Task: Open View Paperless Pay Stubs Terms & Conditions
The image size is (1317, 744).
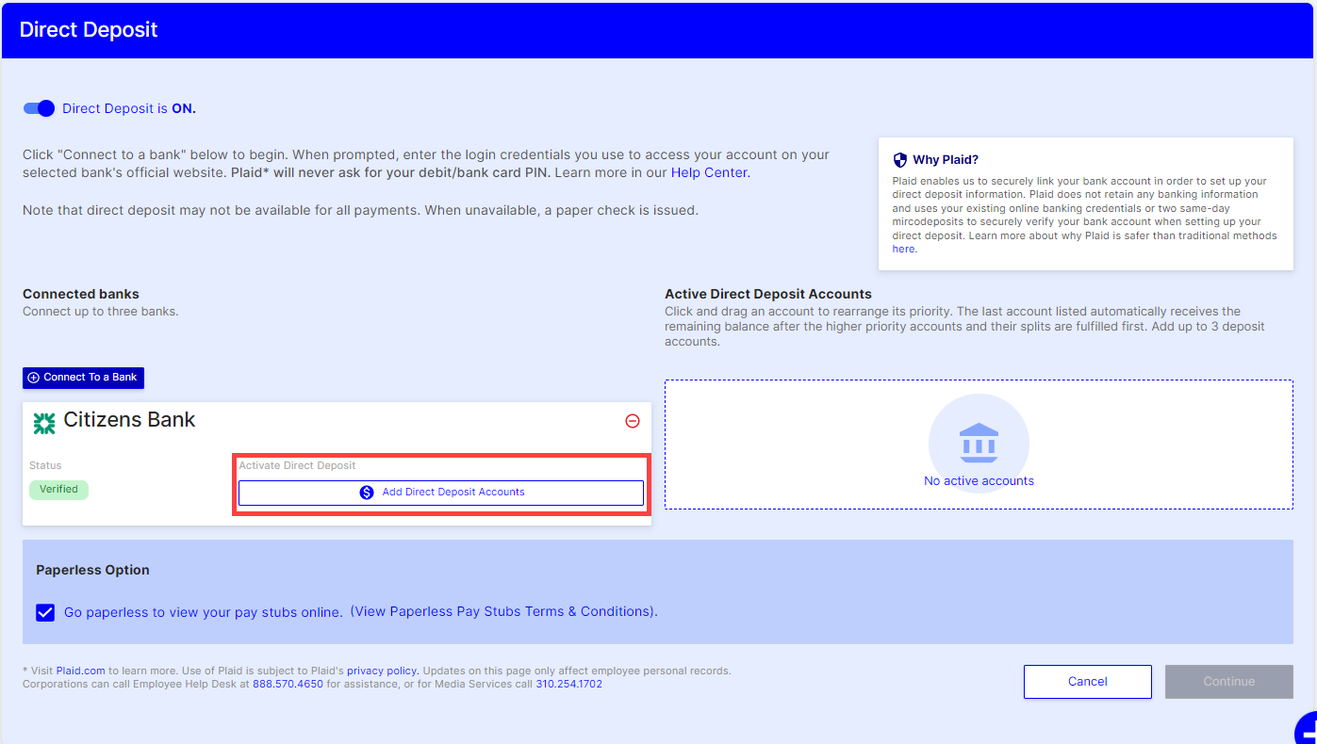Action: (502, 611)
